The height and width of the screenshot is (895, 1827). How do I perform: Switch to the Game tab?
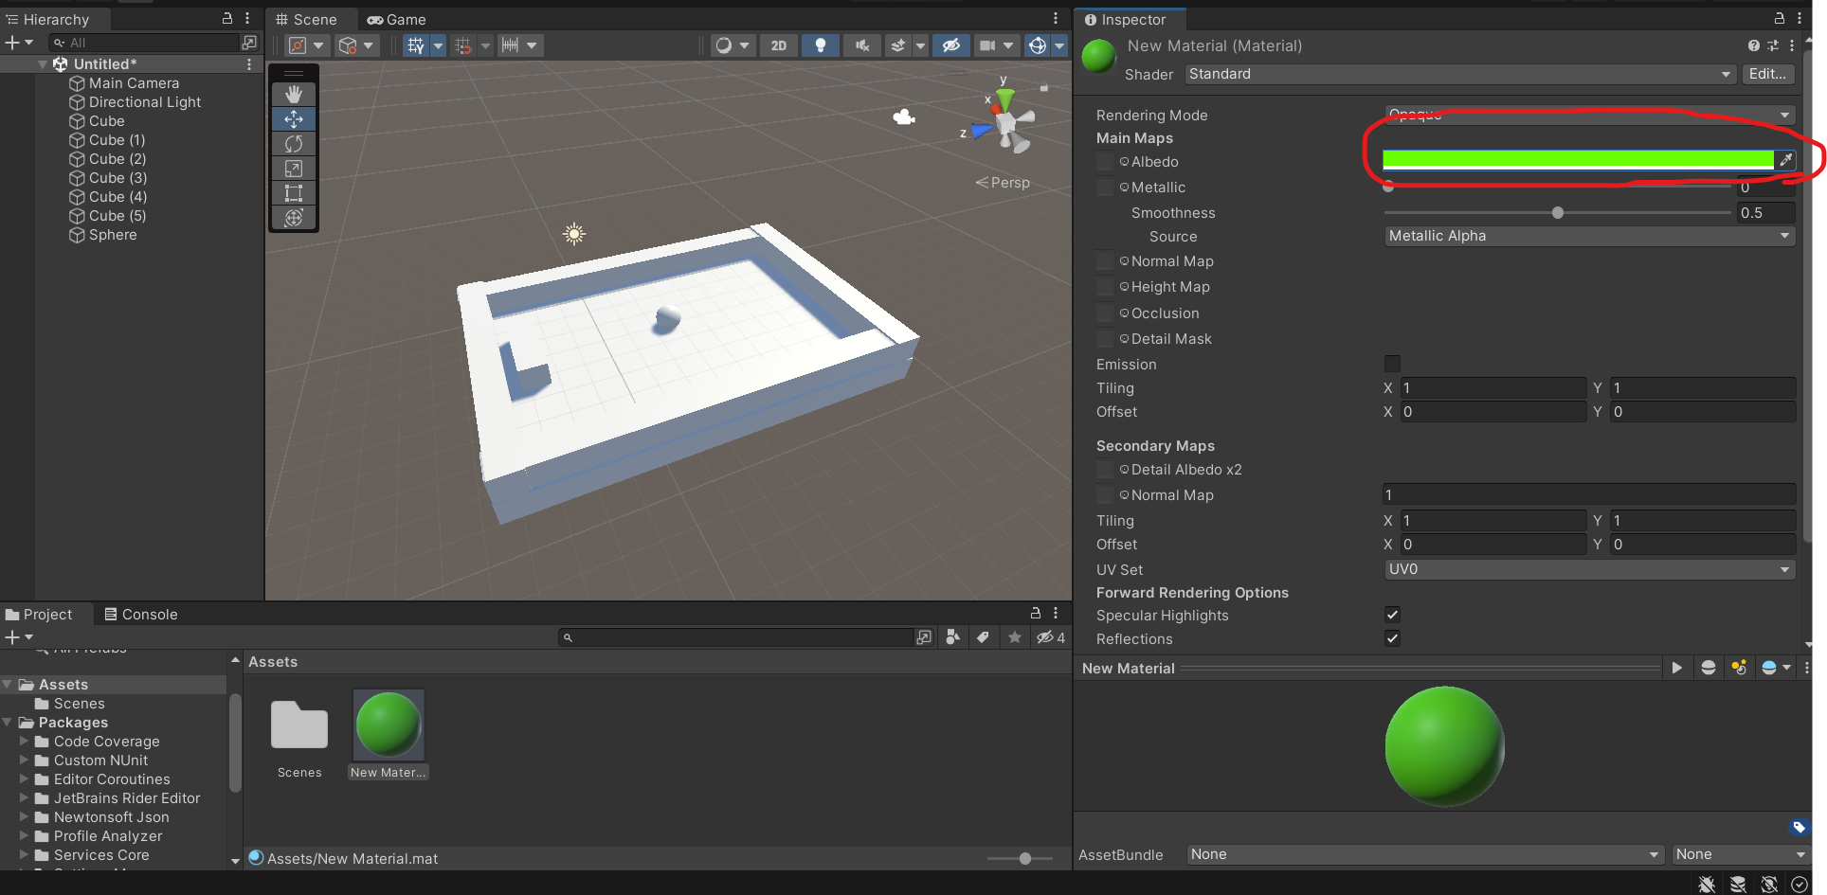coord(397,19)
